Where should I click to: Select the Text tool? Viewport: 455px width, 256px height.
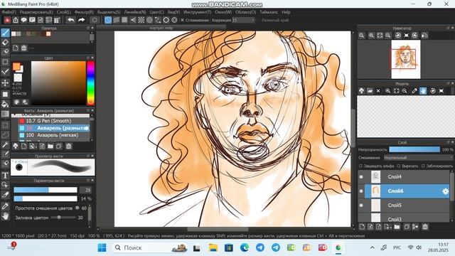point(5,175)
